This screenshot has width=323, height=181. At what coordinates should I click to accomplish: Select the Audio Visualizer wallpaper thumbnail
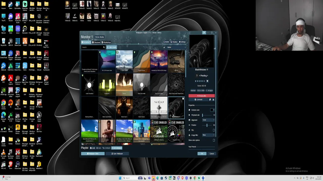(90, 84)
